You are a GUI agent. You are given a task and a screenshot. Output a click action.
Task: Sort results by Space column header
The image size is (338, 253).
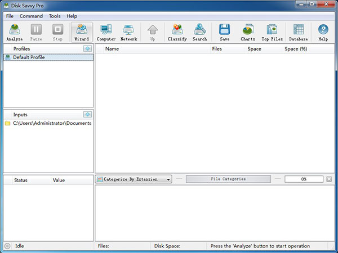pyautogui.click(x=254, y=49)
